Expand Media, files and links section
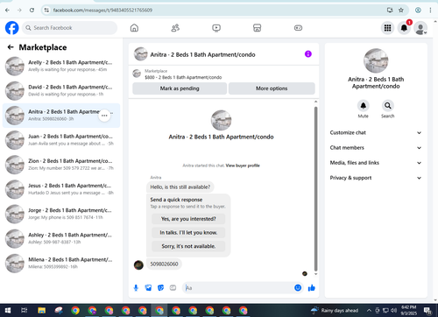The image size is (438, 317). (x=376, y=163)
